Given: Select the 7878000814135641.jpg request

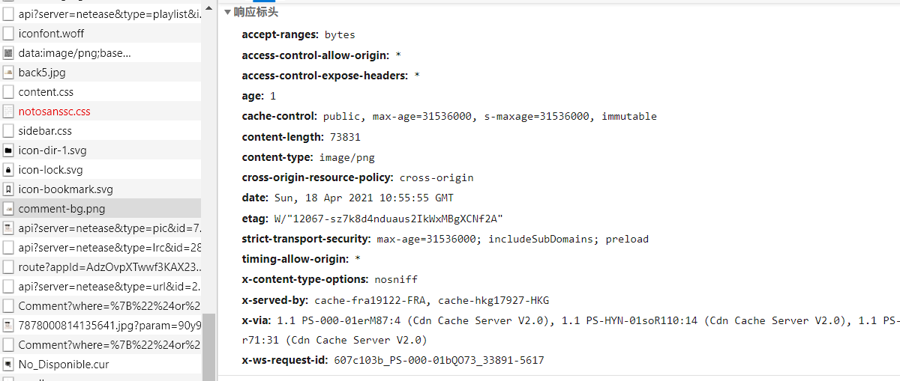Looking at the screenshot, I should point(100,326).
